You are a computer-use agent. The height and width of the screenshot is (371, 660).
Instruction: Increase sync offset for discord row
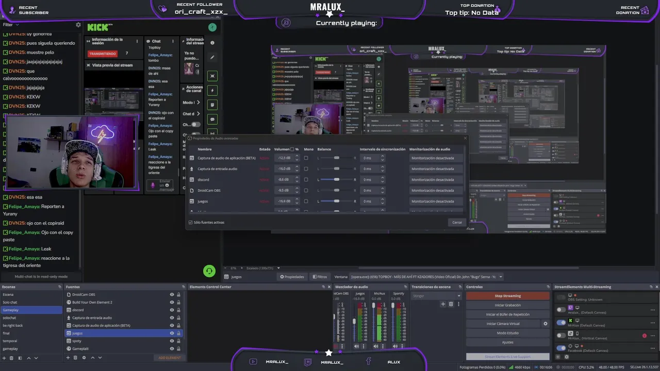coord(382,178)
